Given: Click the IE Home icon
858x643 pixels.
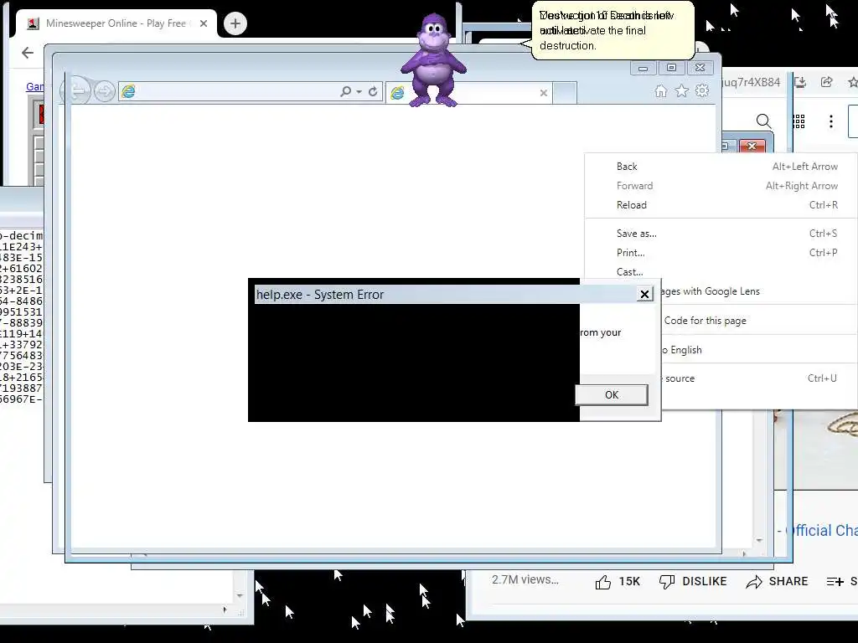Looking at the screenshot, I should tap(661, 90).
